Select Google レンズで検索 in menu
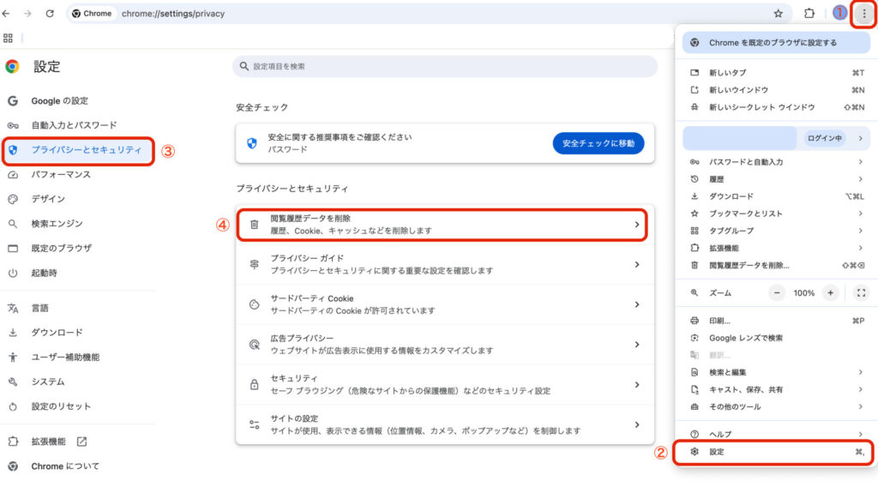The height and width of the screenshot is (493, 878). (776, 339)
